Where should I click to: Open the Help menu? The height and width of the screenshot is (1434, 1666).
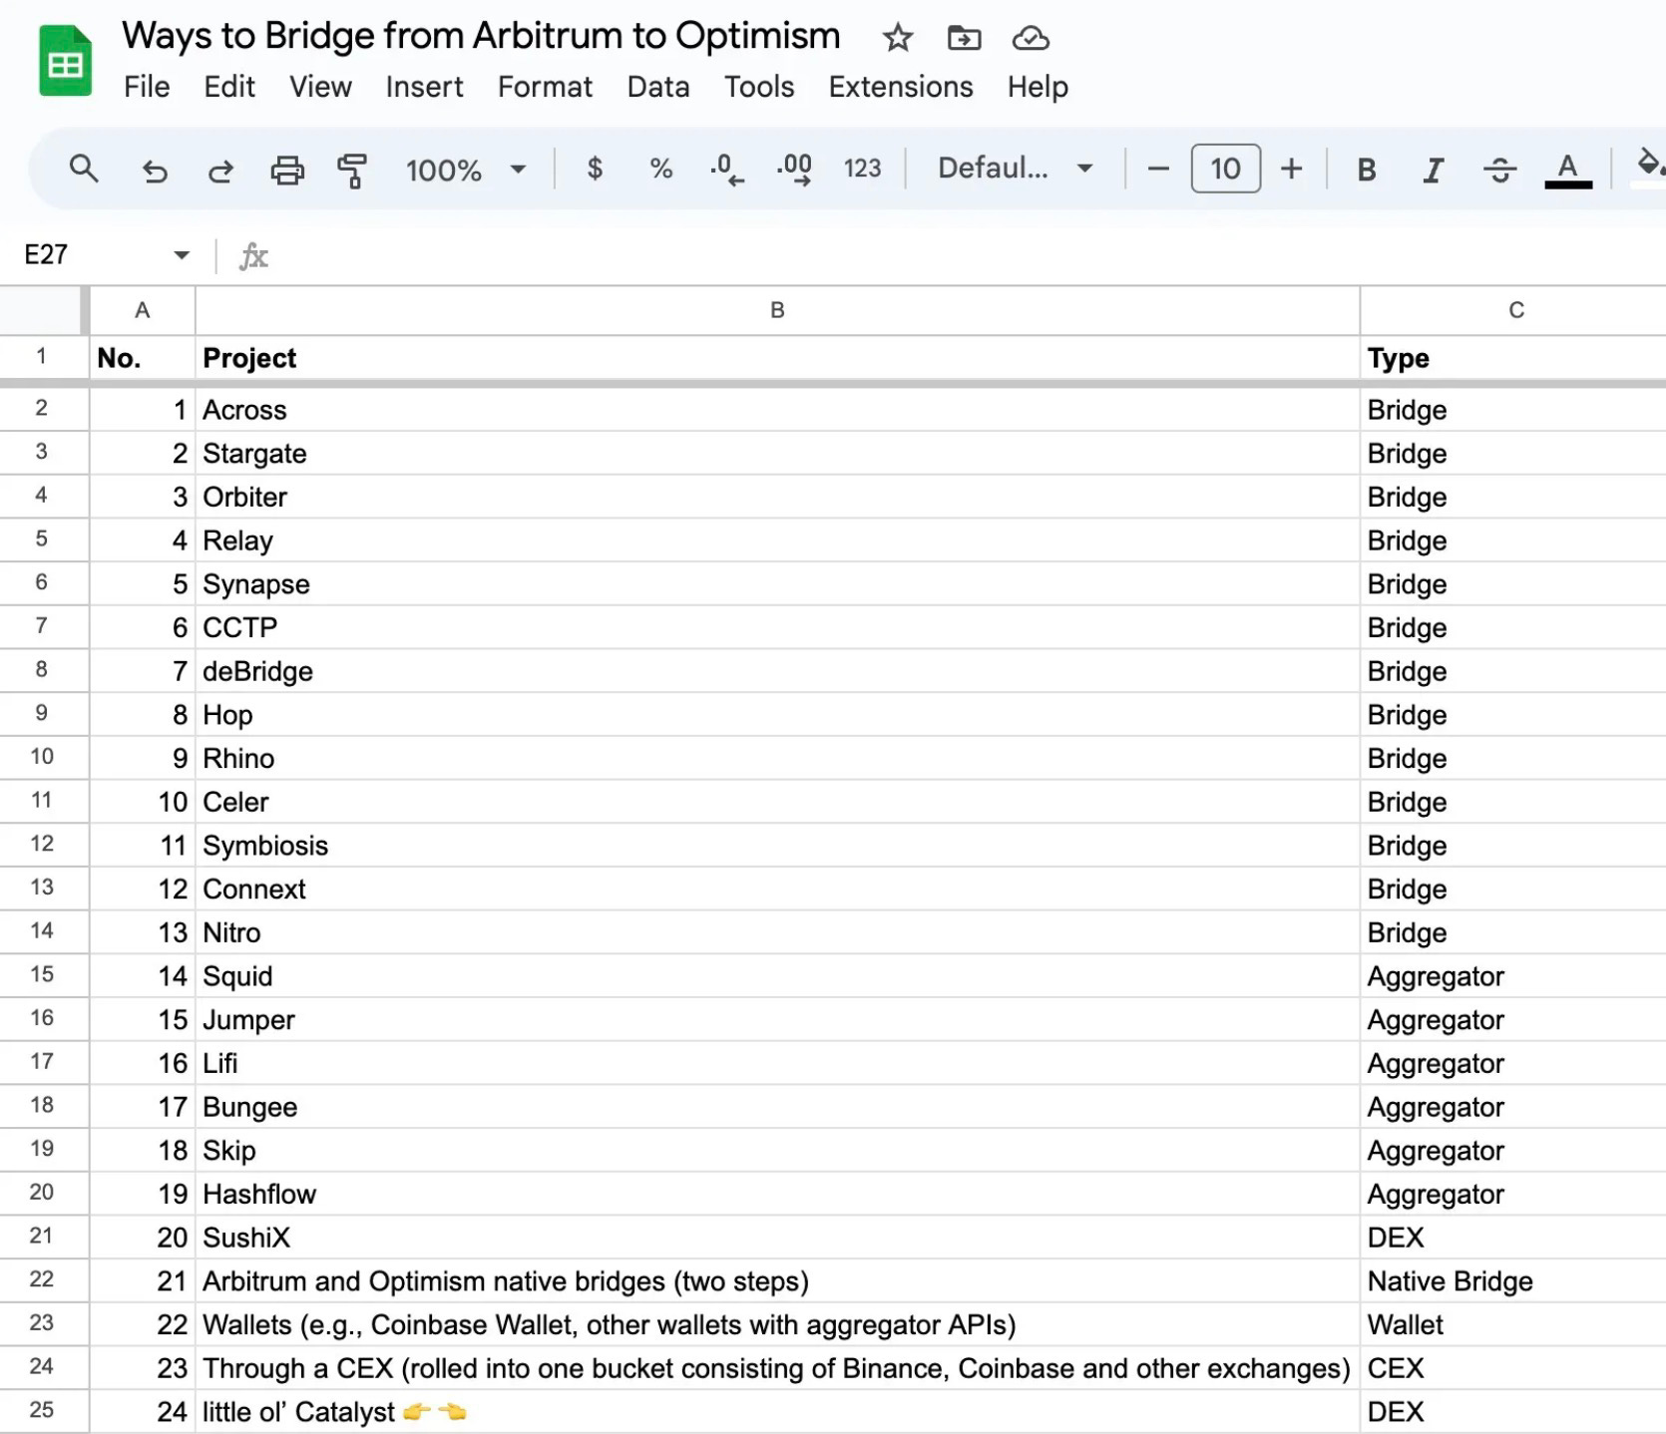pyautogui.click(x=1038, y=87)
